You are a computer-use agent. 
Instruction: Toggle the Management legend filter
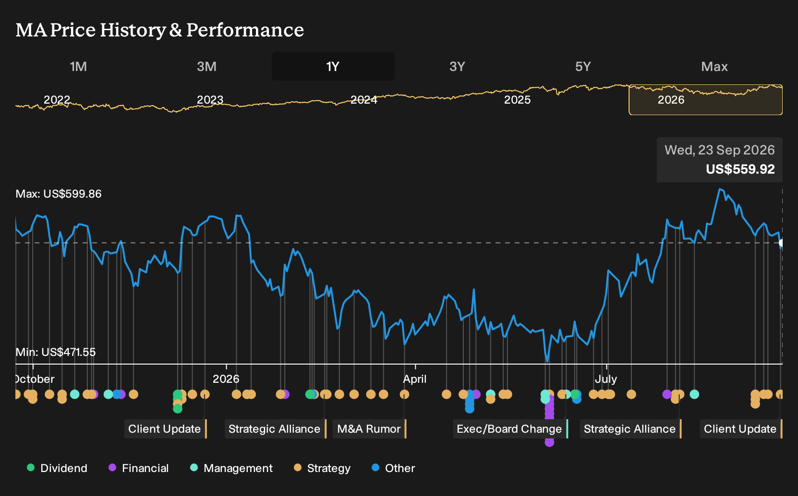coord(231,468)
